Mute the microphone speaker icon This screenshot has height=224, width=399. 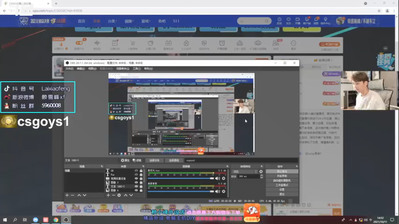(217, 178)
